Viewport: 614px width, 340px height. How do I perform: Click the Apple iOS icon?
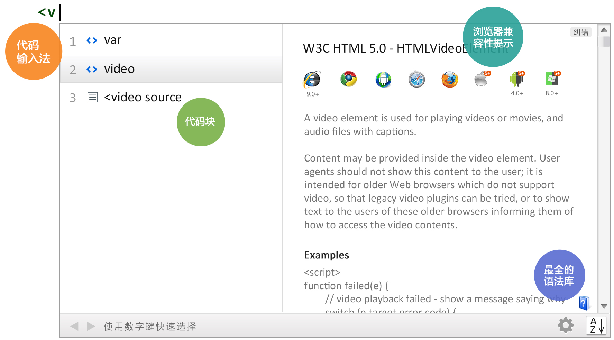point(482,79)
